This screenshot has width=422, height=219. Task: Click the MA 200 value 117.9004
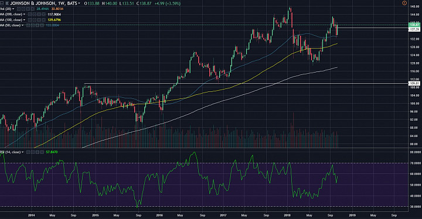click(54, 14)
